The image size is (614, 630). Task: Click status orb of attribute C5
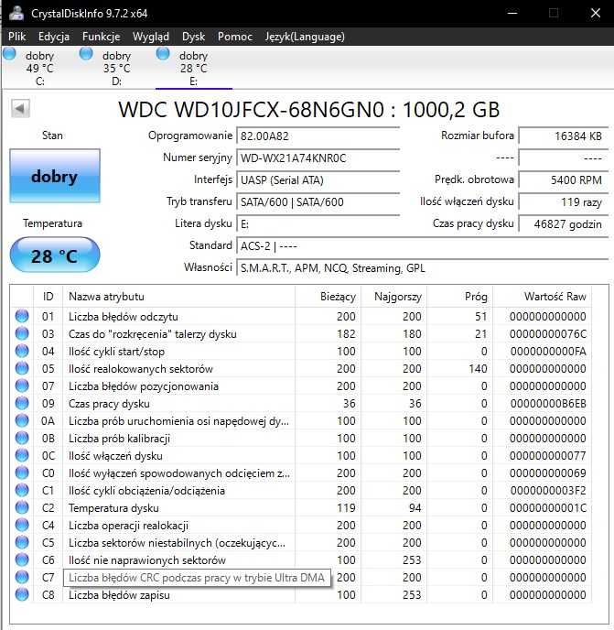point(22,542)
